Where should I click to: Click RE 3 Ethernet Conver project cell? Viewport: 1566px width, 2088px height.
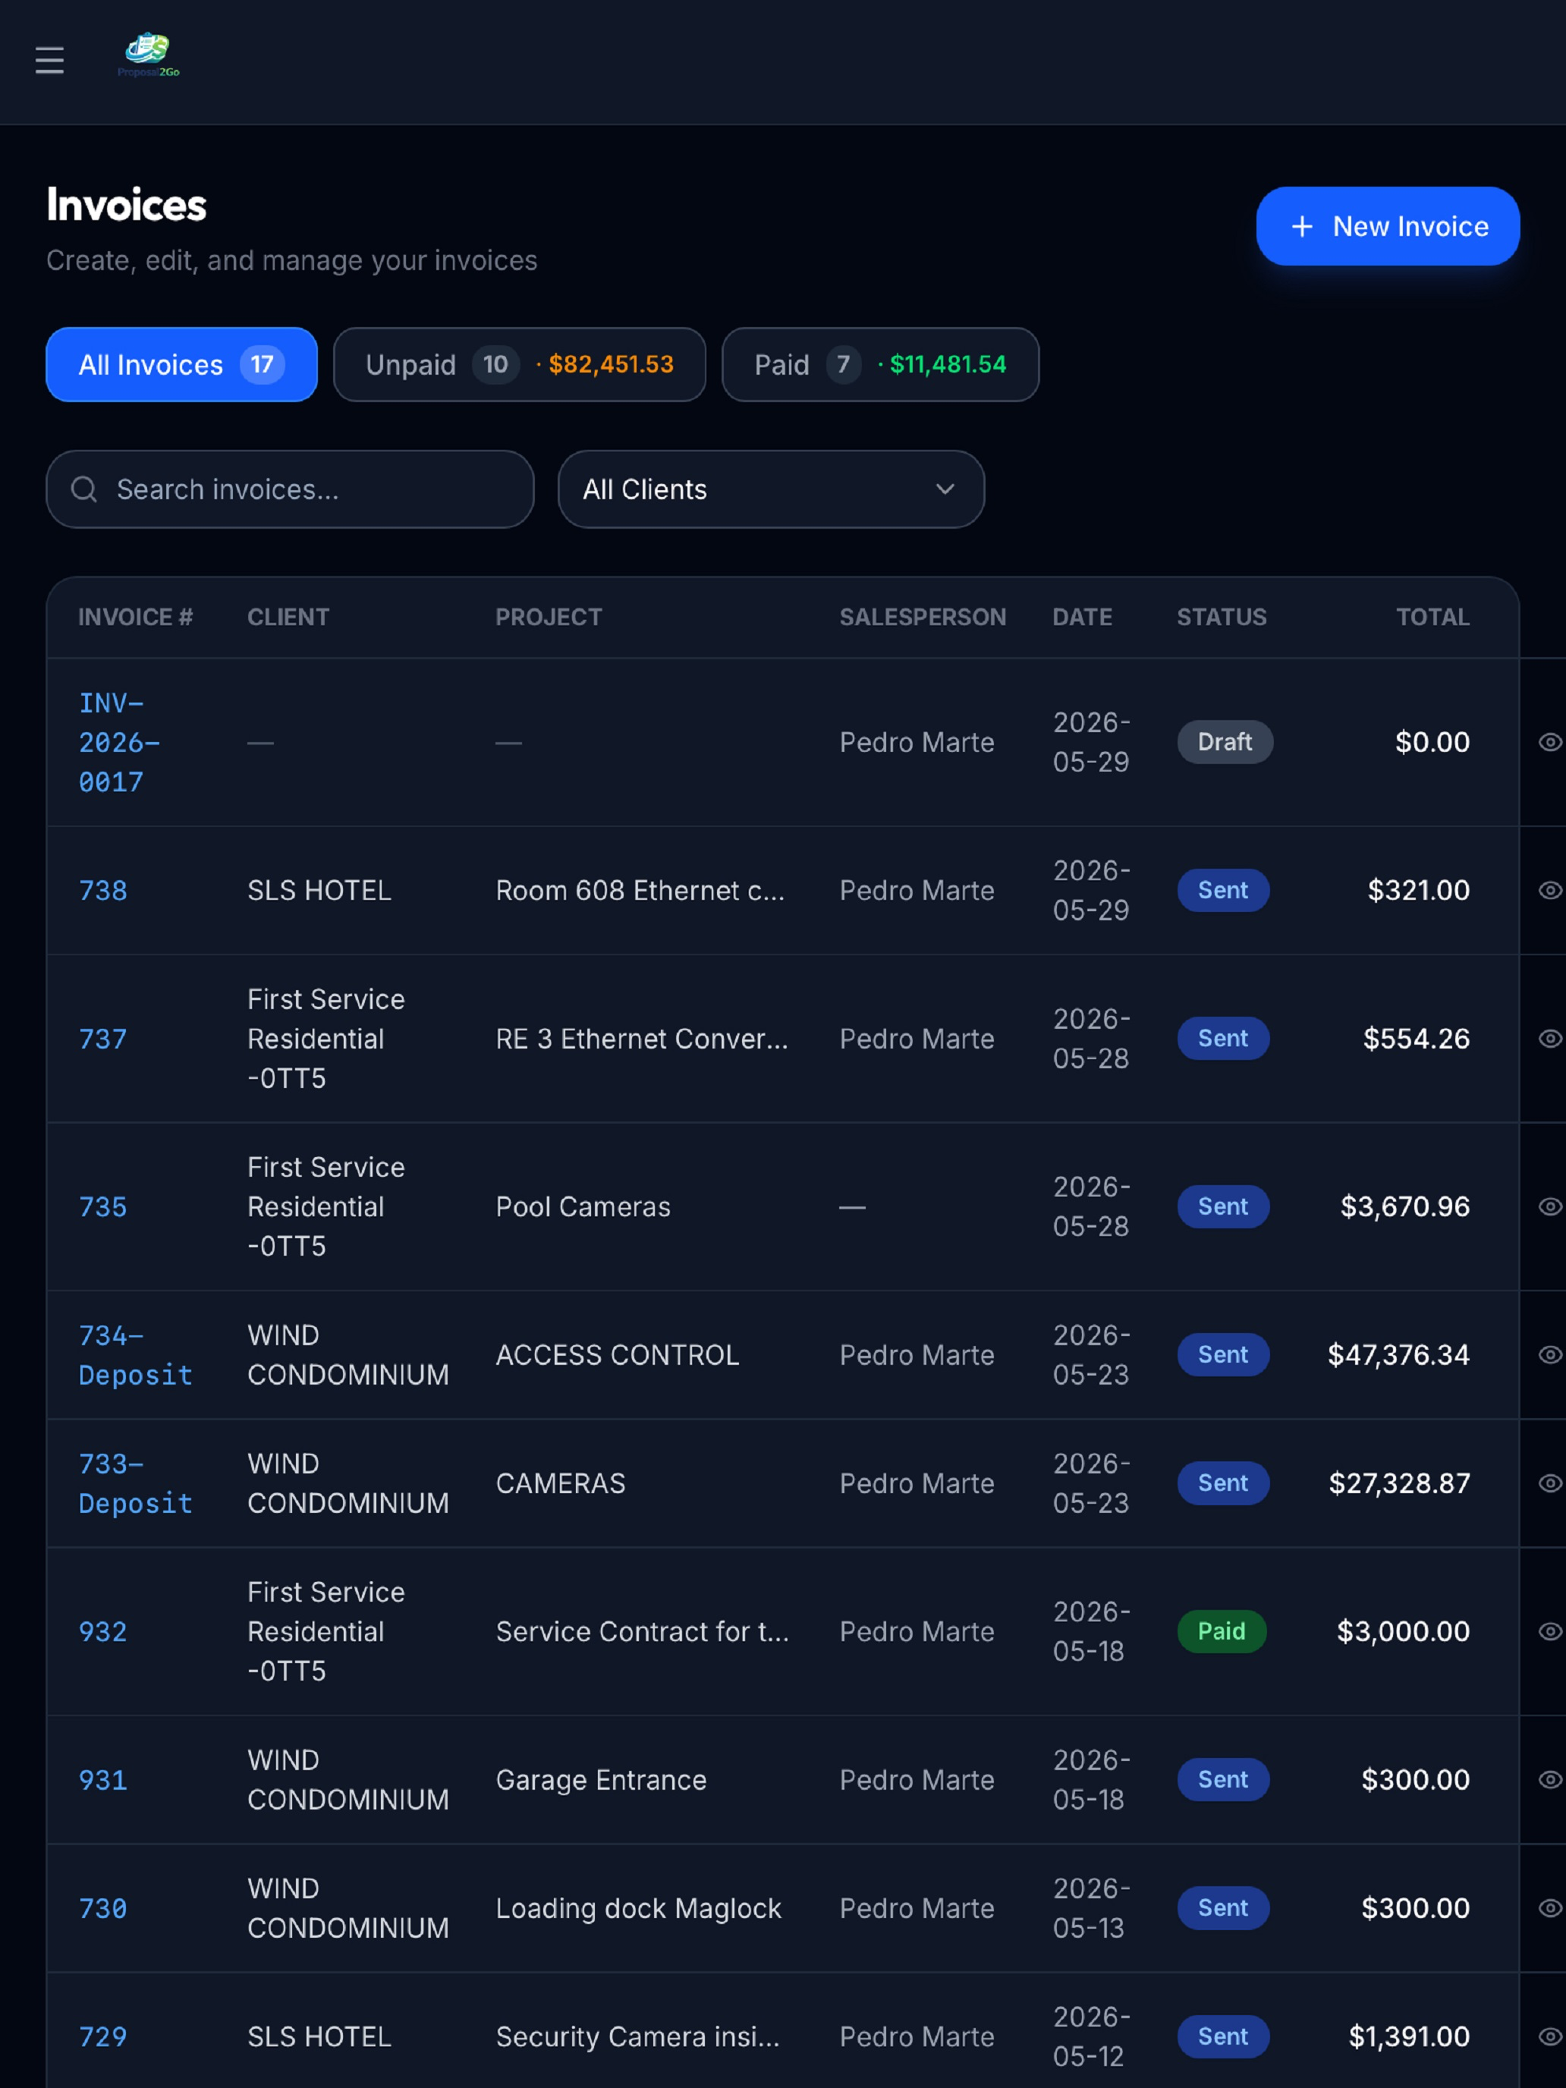tap(642, 1039)
